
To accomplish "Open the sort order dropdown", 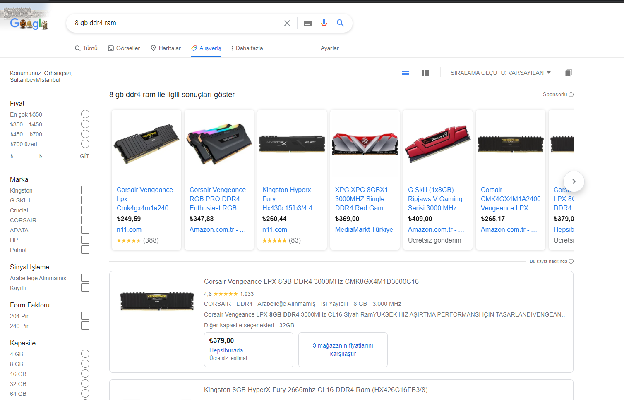I will 501,73.
